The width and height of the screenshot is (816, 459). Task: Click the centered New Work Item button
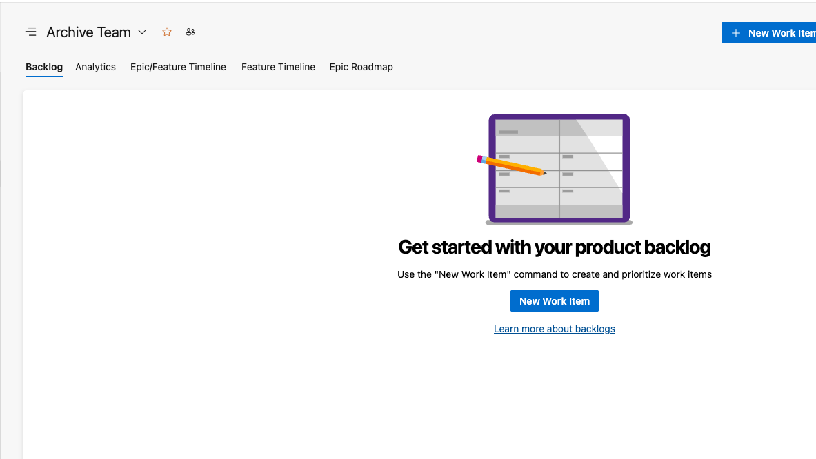tap(554, 300)
